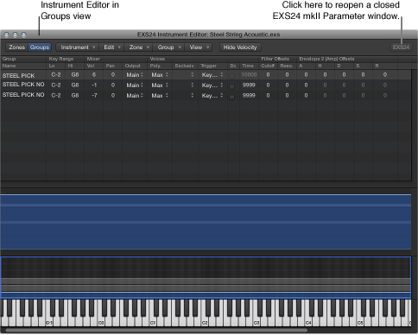Open the Trigger Key dropdown in the Vol -1 row

point(212,85)
